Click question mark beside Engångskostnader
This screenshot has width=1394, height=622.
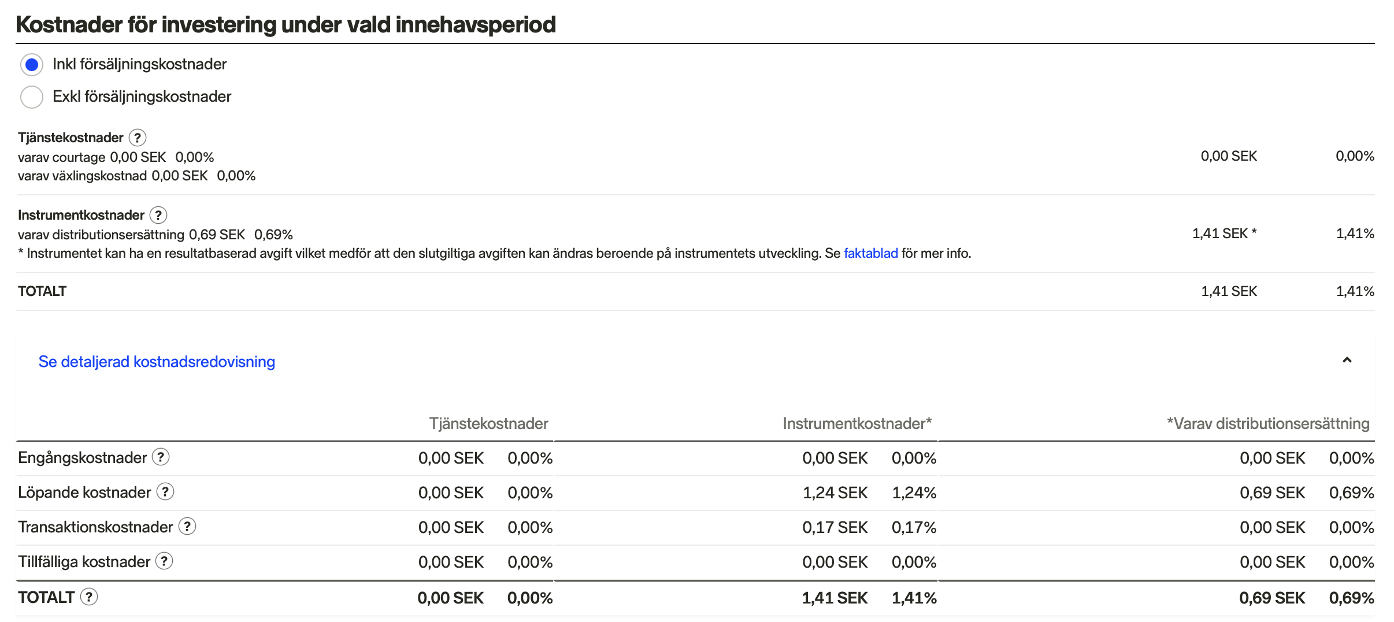161,457
